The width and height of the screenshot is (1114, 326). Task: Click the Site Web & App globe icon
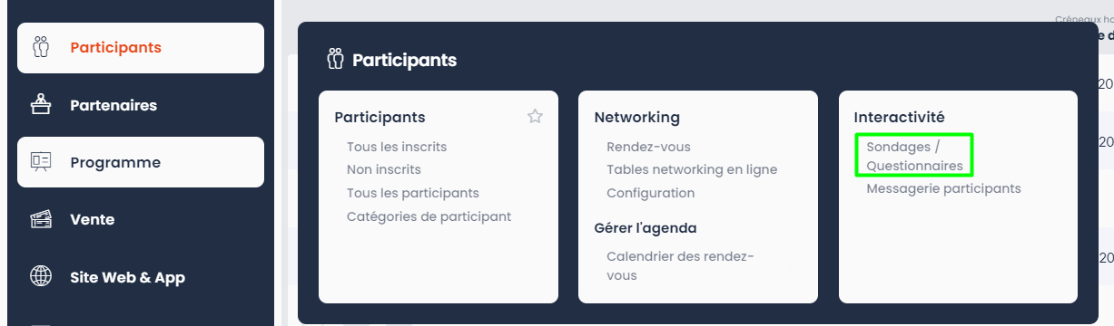(x=40, y=277)
